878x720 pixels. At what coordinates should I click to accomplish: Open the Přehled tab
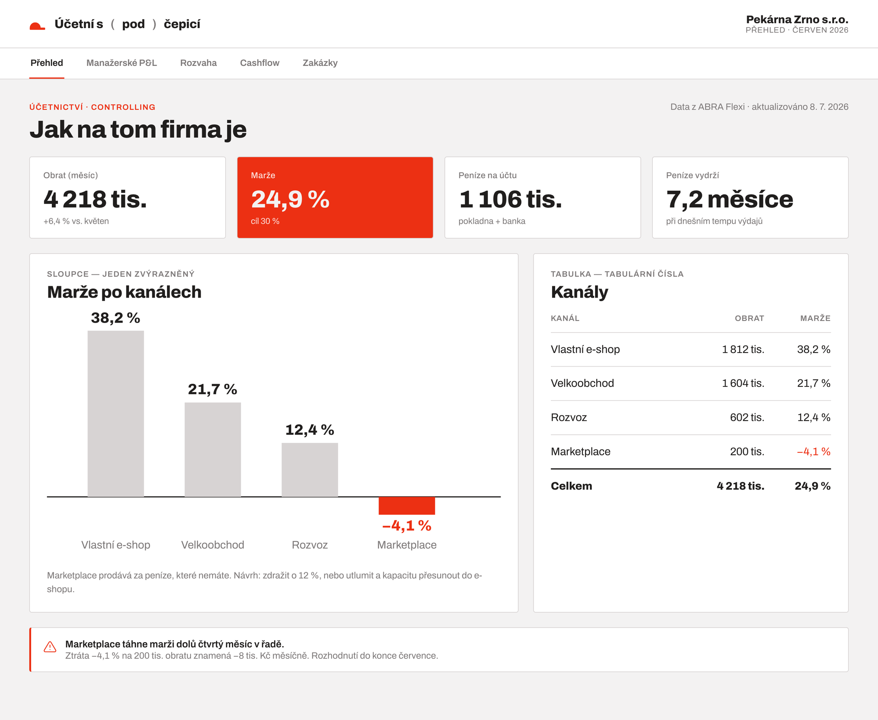coord(47,63)
